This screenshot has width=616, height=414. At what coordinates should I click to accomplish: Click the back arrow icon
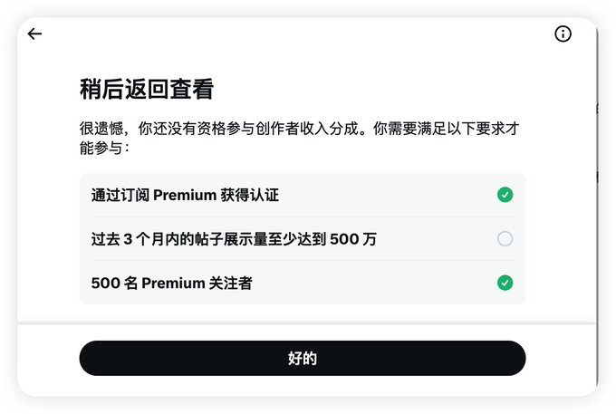tap(34, 34)
